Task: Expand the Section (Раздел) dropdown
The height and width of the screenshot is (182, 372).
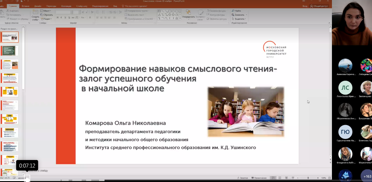Action: (x=47, y=19)
